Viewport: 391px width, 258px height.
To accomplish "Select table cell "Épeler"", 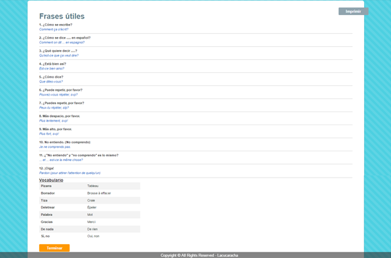I will pos(113,207).
